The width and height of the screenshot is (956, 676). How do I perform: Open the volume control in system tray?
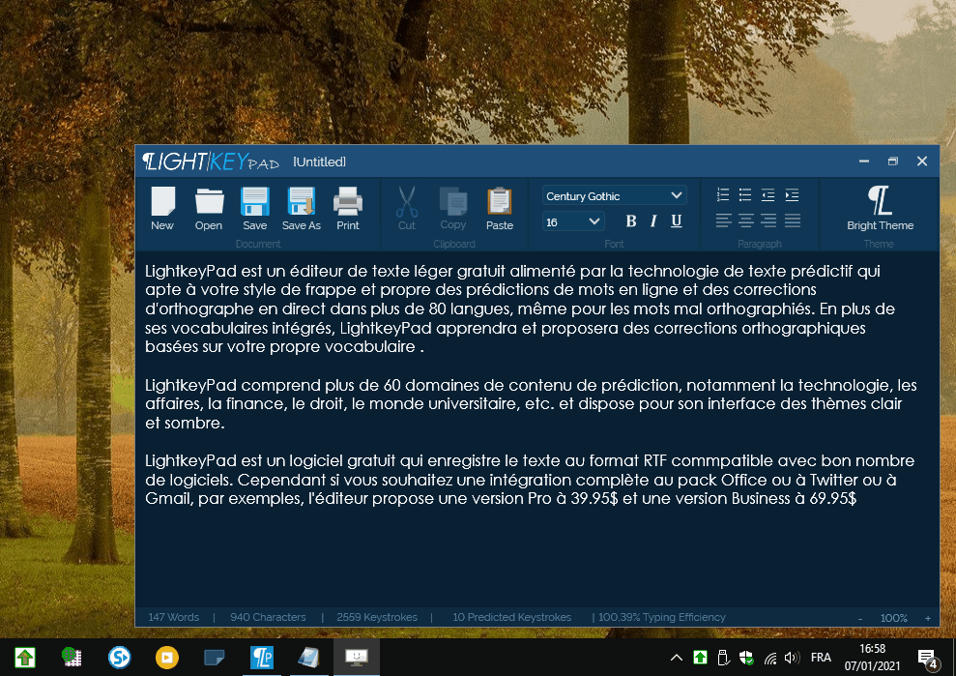(792, 657)
